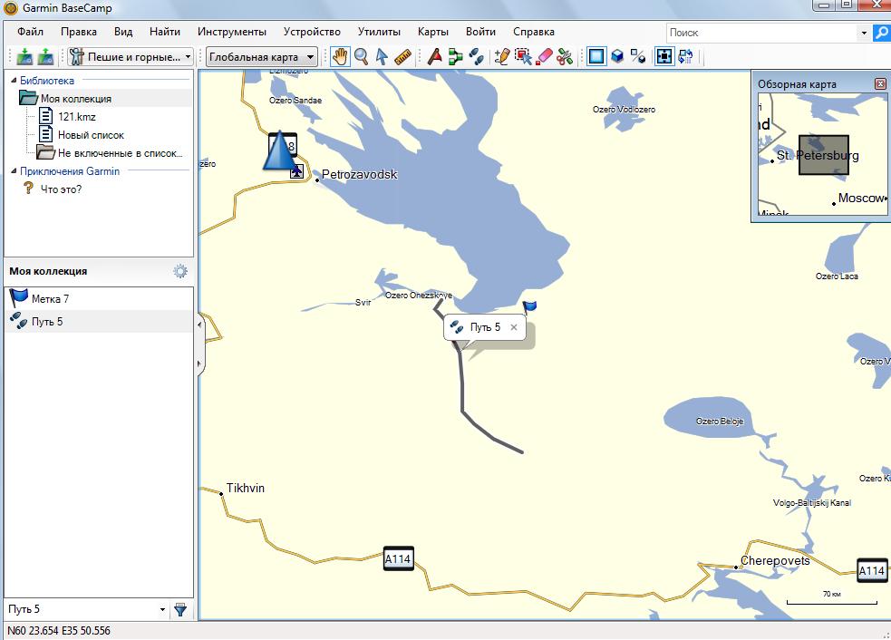Open the Инструменты menu

231,32
